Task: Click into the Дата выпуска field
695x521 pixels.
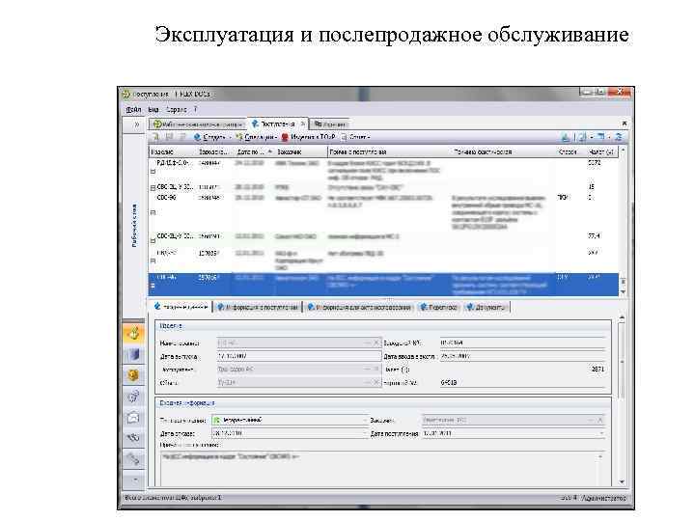Action: tap(298, 356)
